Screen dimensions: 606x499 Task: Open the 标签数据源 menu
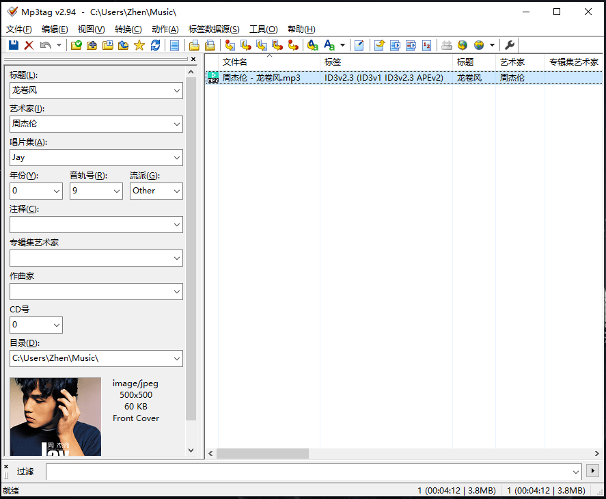click(215, 29)
